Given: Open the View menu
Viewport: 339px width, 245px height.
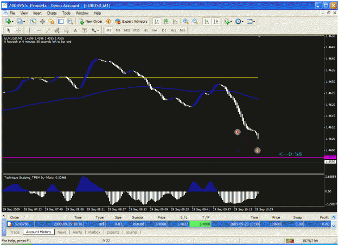Looking at the screenshot, I should tap(24, 13).
